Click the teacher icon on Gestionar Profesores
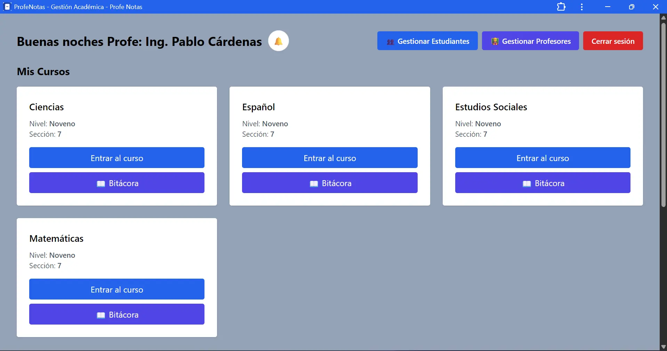667x351 pixels. coord(495,41)
